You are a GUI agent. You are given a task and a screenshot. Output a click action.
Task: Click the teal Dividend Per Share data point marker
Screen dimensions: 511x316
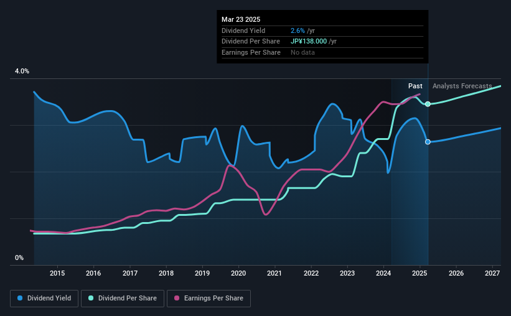(x=428, y=104)
